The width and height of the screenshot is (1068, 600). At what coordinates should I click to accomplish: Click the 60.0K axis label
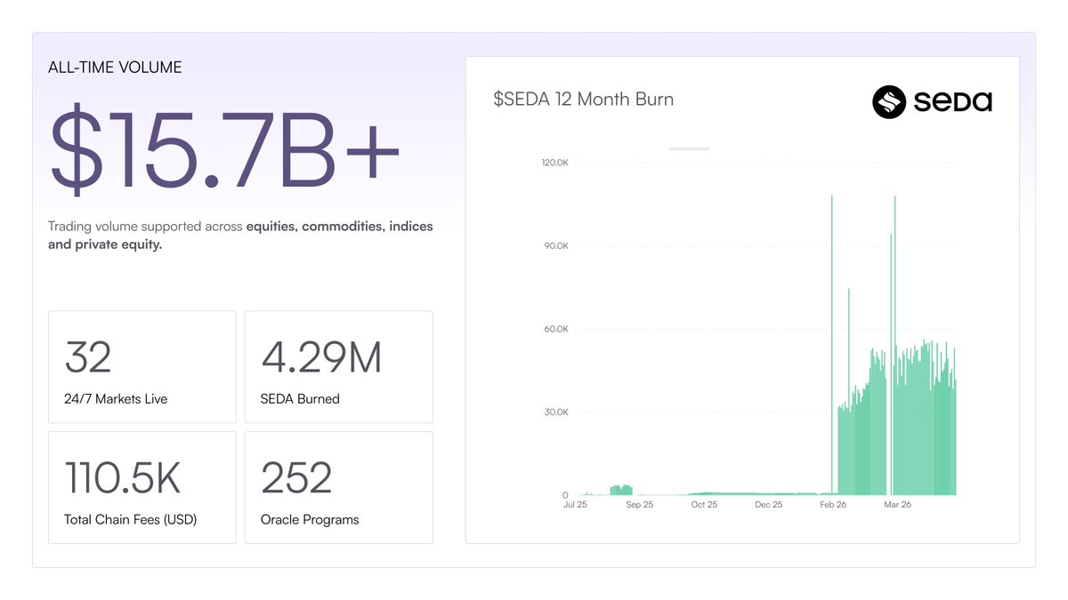click(x=556, y=329)
